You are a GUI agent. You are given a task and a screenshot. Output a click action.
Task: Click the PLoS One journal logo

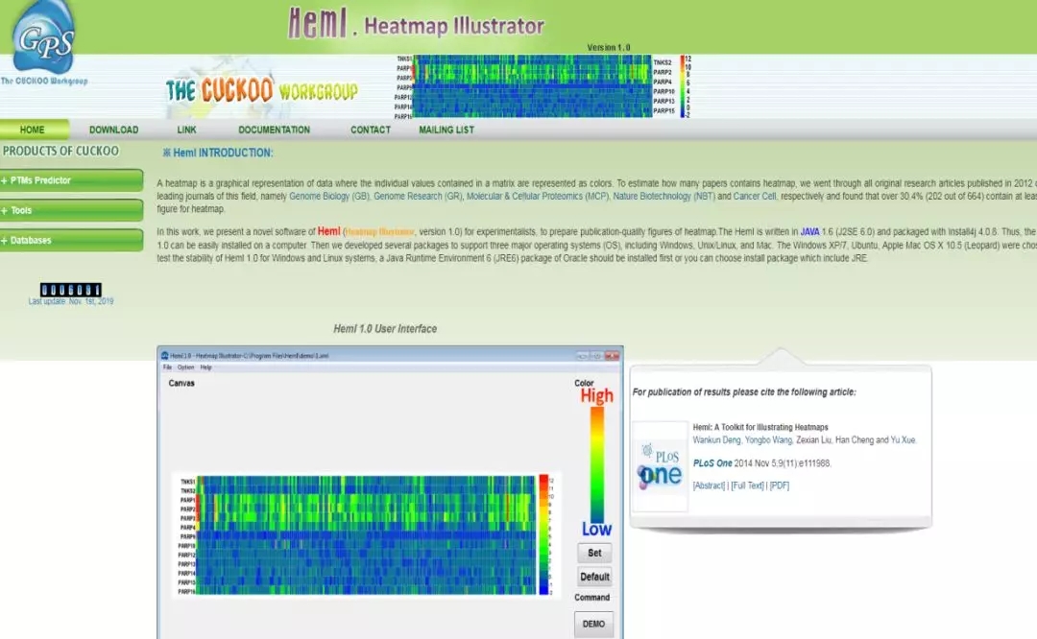click(x=660, y=467)
